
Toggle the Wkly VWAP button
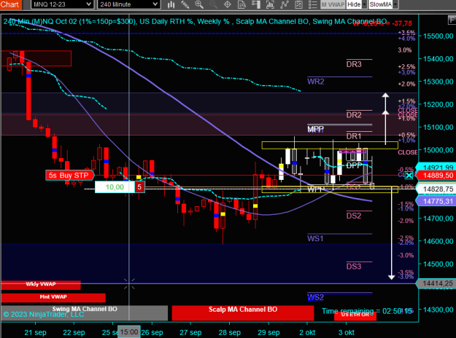pos(41,285)
